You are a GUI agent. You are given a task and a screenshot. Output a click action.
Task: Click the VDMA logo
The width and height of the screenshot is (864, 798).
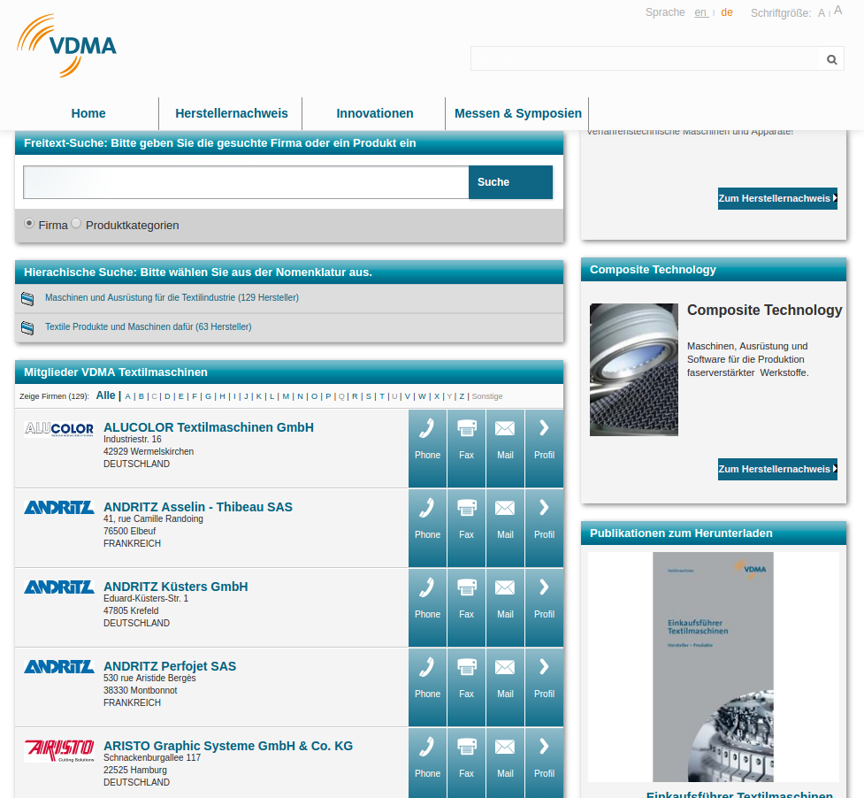(x=66, y=45)
